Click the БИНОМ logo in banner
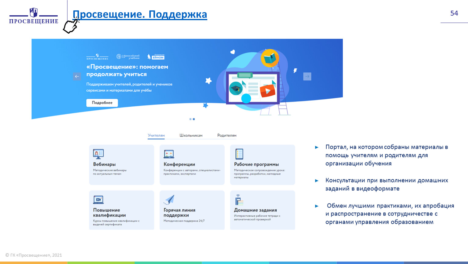This screenshot has height=264, width=468. [x=156, y=57]
